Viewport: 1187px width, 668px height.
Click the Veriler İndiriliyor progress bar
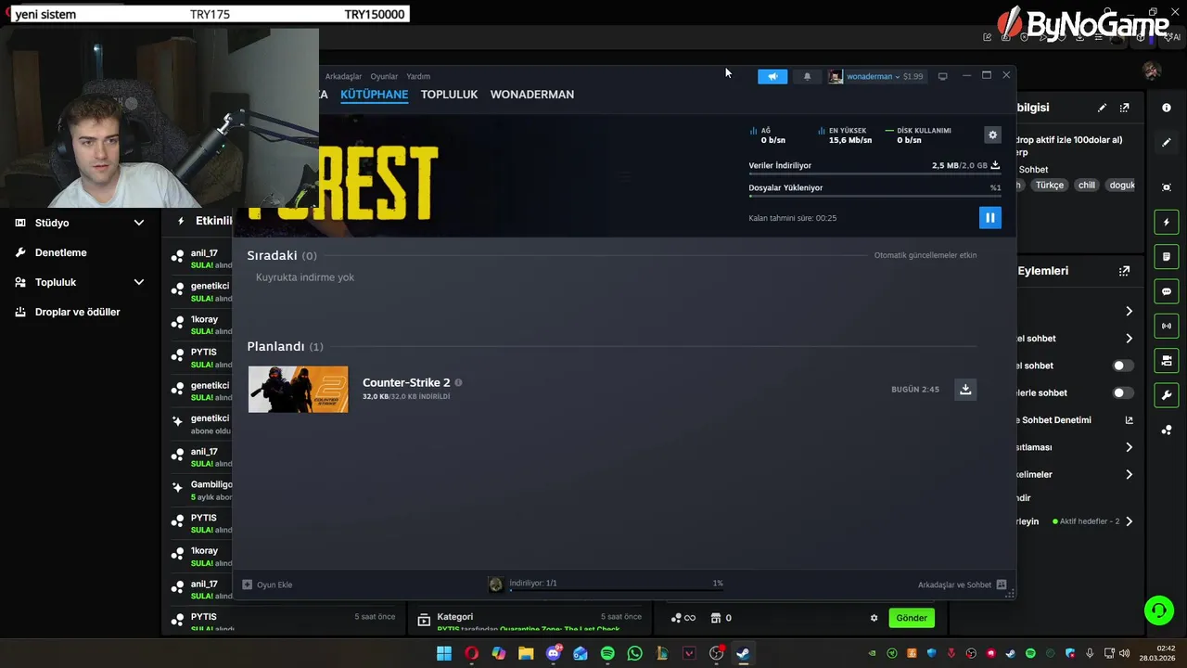click(x=874, y=173)
